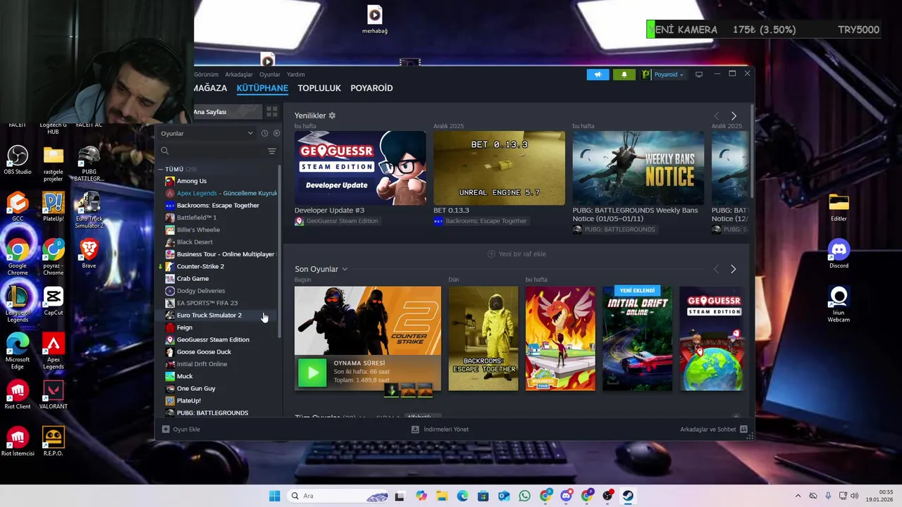Screen dimensions: 902x507
Task: Open the green notifications bell
Action: pyautogui.click(x=624, y=74)
